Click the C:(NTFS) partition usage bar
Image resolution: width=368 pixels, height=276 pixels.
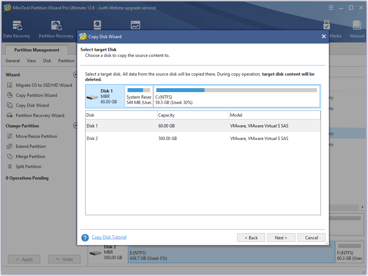click(236, 90)
